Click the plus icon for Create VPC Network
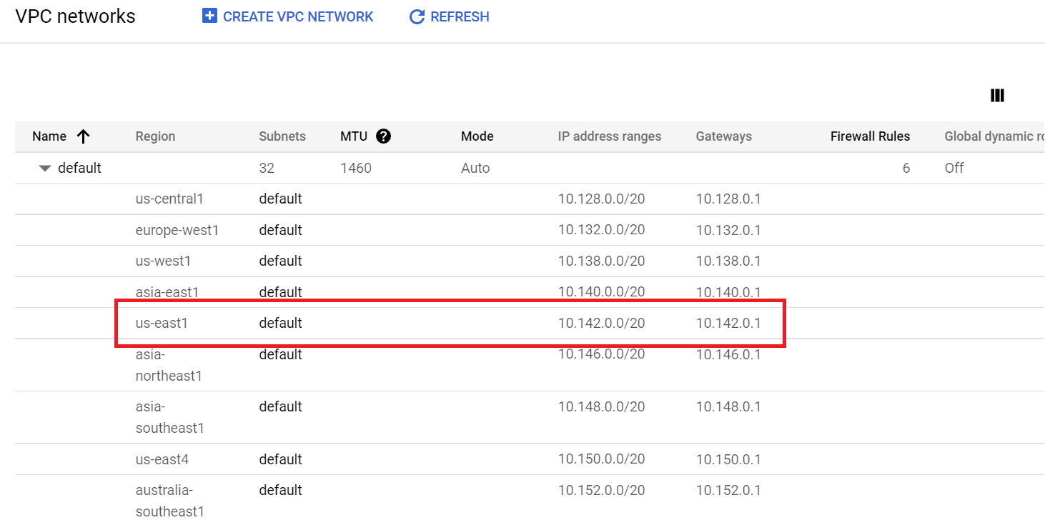Screen dimensions: 1045x525 tap(209, 16)
